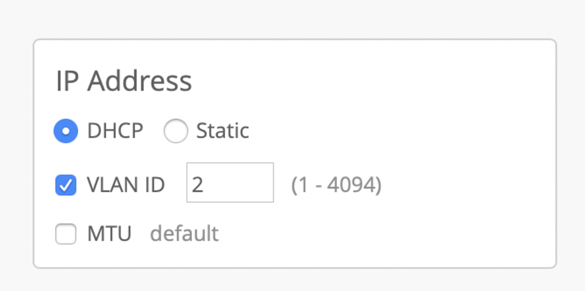Click the Static label text
Viewport: 585px width, 291px height.
point(222,131)
